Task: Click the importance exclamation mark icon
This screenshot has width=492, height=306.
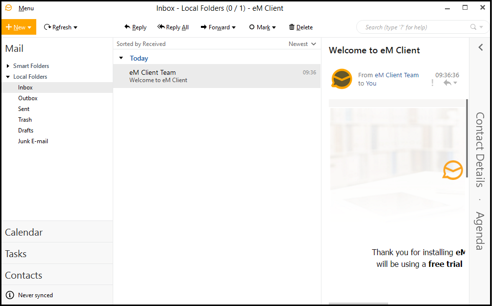Action: pos(432,83)
